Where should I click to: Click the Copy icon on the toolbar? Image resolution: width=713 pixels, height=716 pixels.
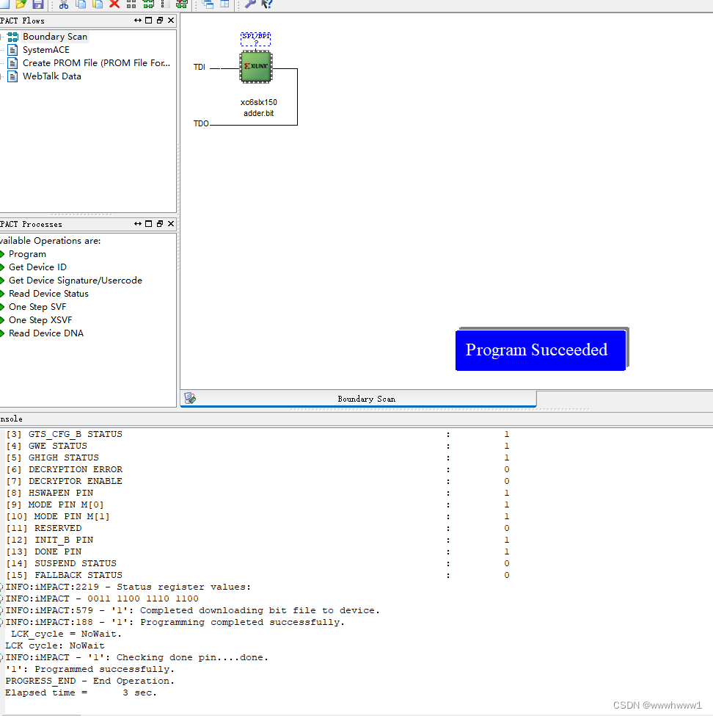click(x=80, y=4)
